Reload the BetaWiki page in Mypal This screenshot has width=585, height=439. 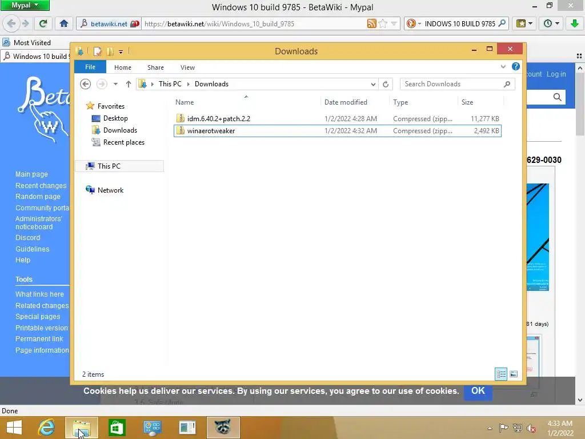(43, 23)
